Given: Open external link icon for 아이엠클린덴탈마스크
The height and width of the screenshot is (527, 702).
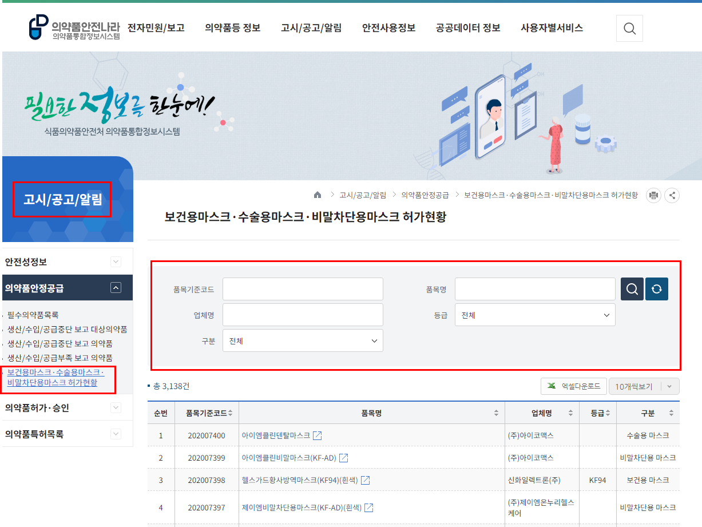Looking at the screenshot, I should click(x=318, y=435).
